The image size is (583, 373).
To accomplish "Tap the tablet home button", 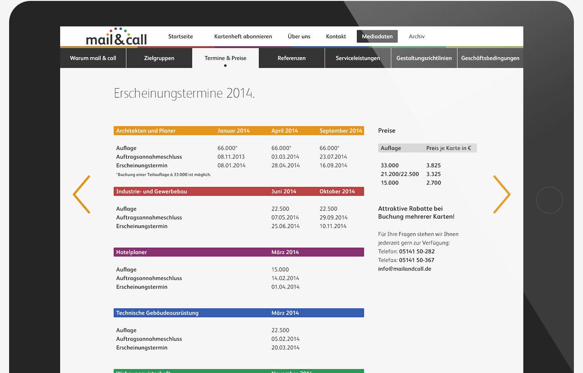I will [x=550, y=200].
